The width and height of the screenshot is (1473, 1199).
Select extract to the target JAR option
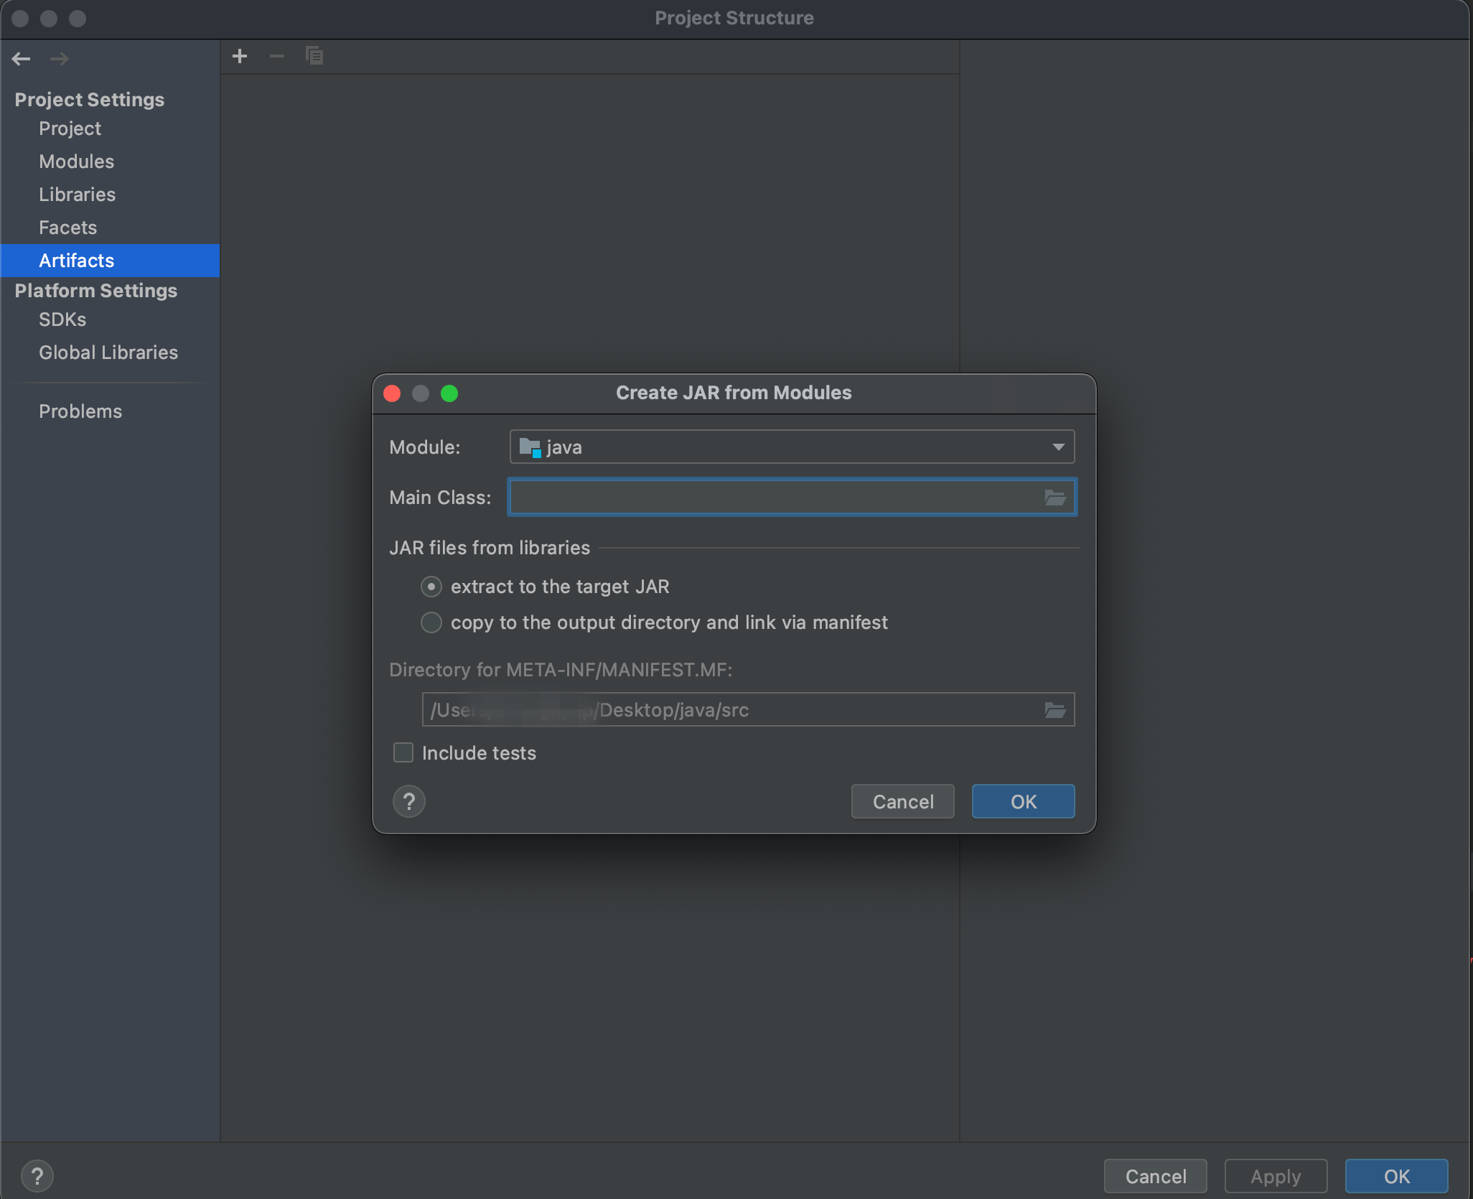point(431,587)
